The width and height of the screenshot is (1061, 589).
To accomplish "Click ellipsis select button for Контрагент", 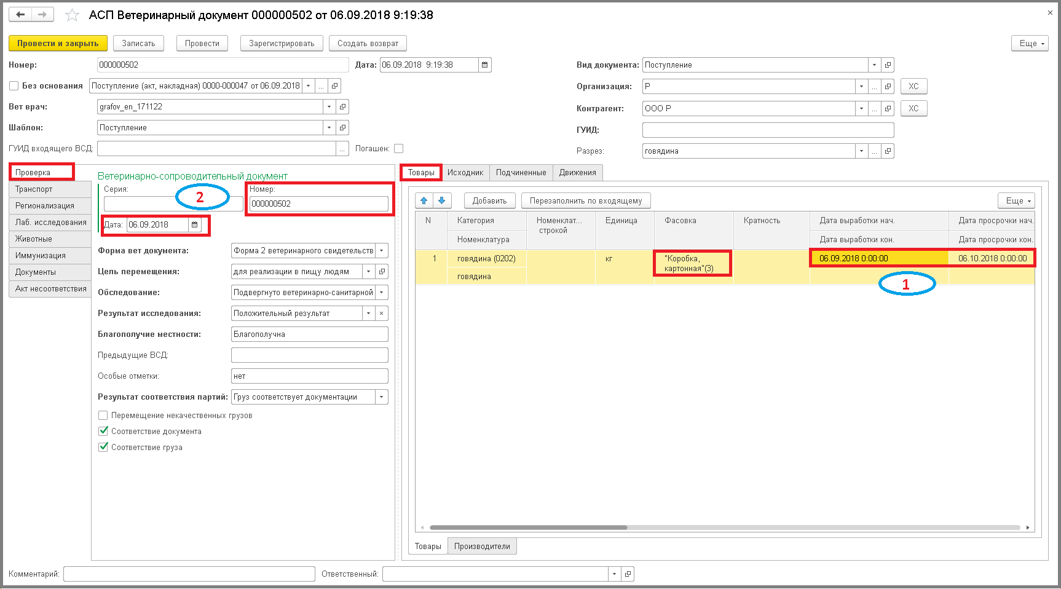I will click(874, 109).
